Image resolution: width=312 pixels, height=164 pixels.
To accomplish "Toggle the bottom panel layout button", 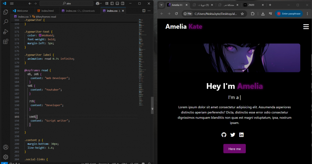I will [x=118, y=3].
